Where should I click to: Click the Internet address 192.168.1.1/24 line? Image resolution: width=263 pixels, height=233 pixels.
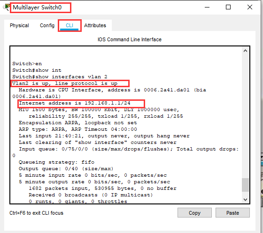[75, 103]
